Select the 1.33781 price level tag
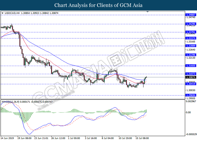 coord(190,32)
